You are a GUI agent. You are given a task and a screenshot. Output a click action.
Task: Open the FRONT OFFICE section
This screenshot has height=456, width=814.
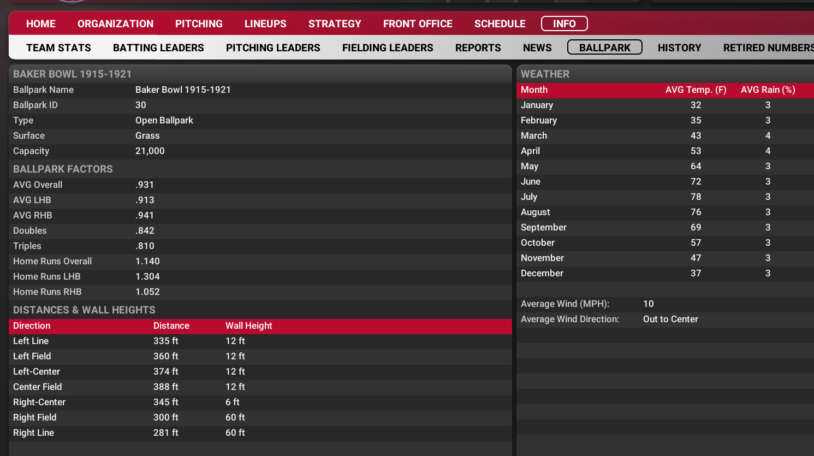click(x=418, y=24)
